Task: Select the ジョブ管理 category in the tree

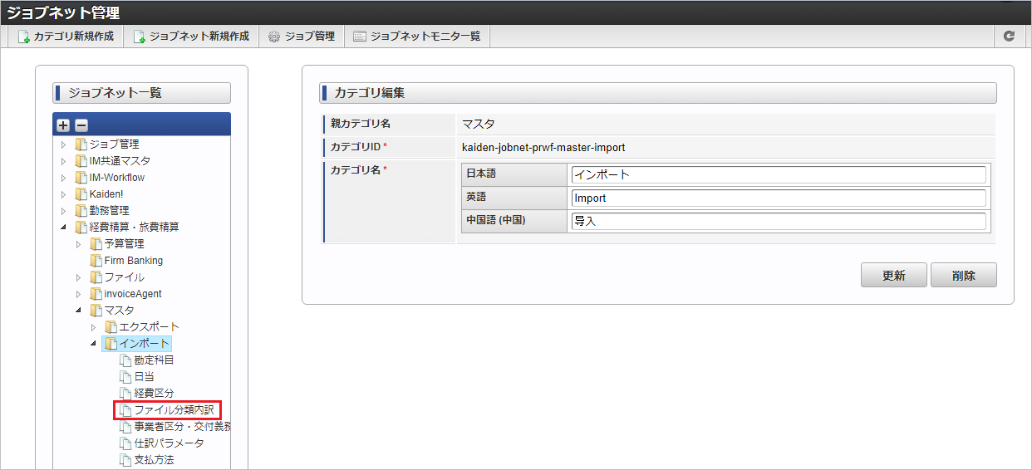Action: [115, 144]
